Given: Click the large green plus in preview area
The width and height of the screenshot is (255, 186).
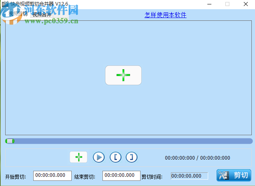Looking at the screenshot, I should [123, 75].
